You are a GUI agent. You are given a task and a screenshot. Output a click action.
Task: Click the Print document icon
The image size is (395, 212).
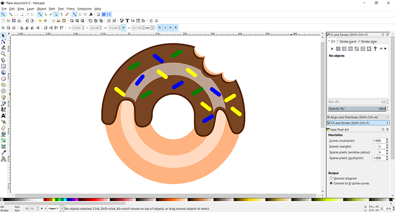tap(19, 21)
